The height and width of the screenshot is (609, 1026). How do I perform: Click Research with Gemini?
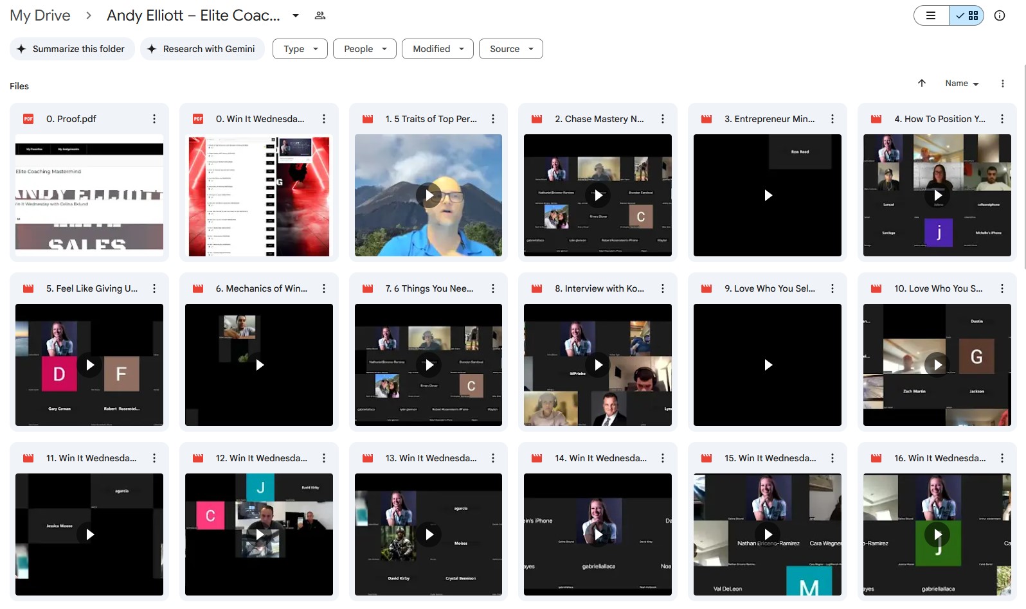[x=203, y=49]
